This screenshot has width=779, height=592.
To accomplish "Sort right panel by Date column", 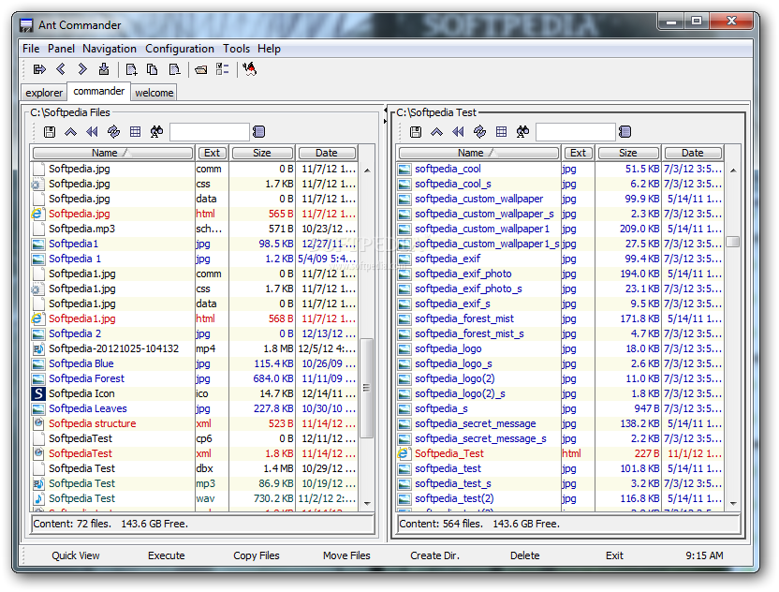I will tap(693, 153).
